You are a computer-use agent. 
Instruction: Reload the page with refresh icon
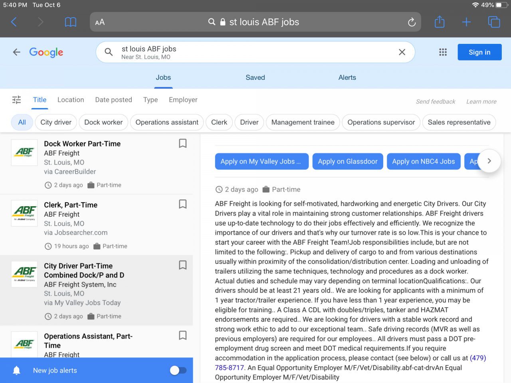tap(412, 22)
